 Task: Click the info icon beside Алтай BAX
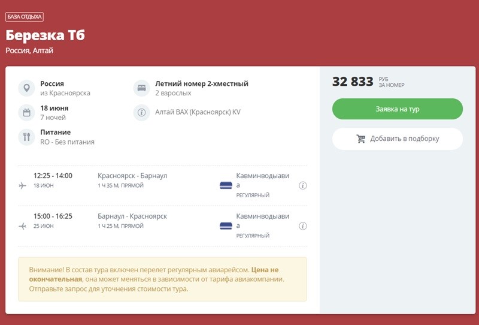tap(141, 112)
